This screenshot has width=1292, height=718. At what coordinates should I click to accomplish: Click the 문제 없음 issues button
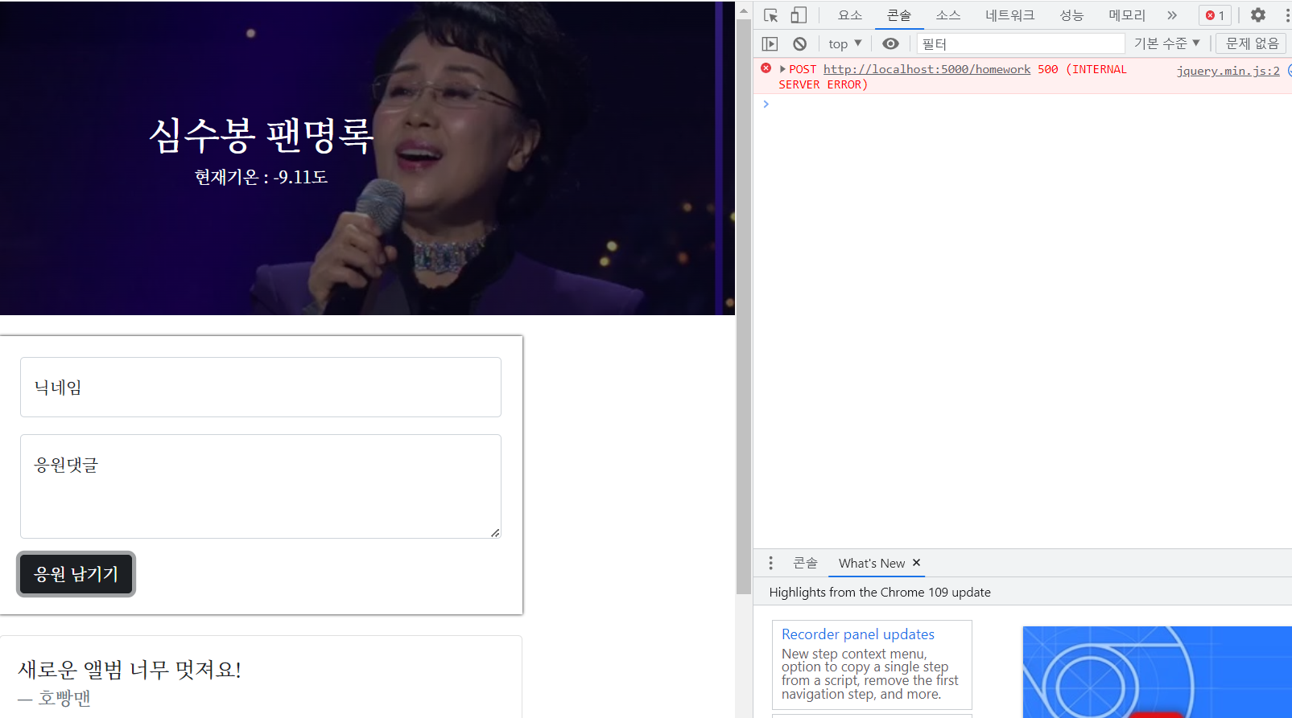pyautogui.click(x=1252, y=43)
